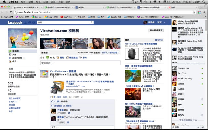Select the po 文 post option
Screen dimensions: 208x130
coord(50,58)
